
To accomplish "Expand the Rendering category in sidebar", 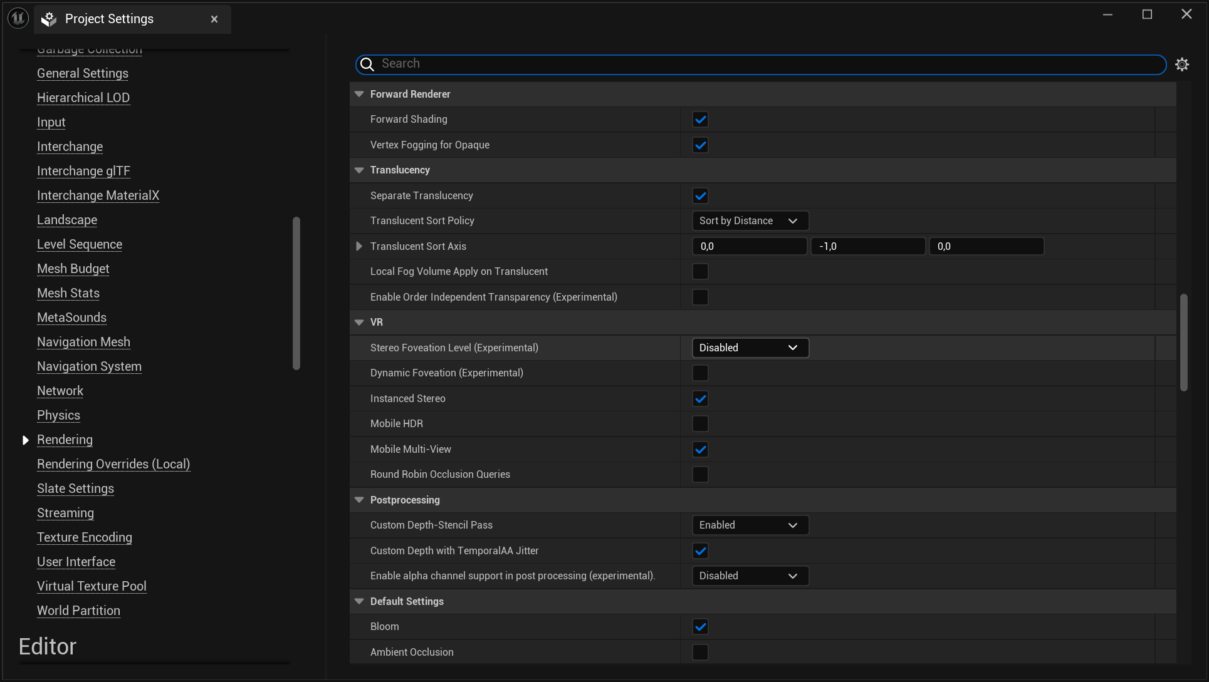I will (26, 440).
